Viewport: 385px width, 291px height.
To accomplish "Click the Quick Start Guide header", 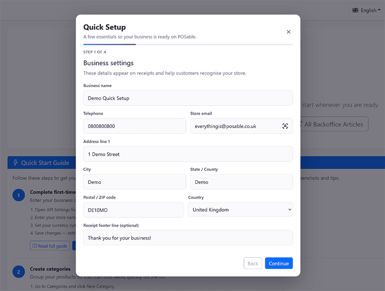I will 42,163.
